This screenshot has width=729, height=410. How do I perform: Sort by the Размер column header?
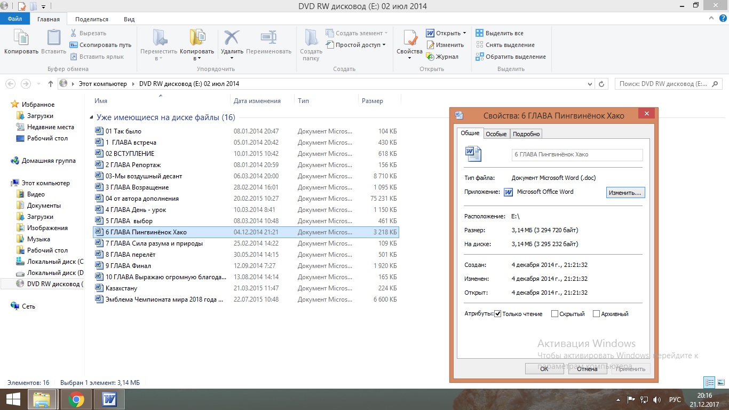(x=373, y=101)
